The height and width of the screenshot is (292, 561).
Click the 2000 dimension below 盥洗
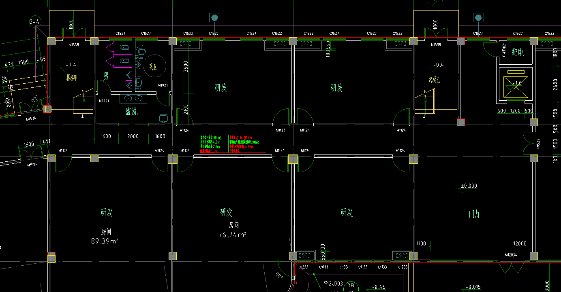pos(133,137)
